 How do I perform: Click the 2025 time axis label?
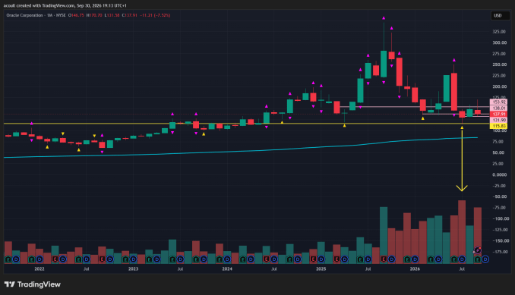(321, 268)
